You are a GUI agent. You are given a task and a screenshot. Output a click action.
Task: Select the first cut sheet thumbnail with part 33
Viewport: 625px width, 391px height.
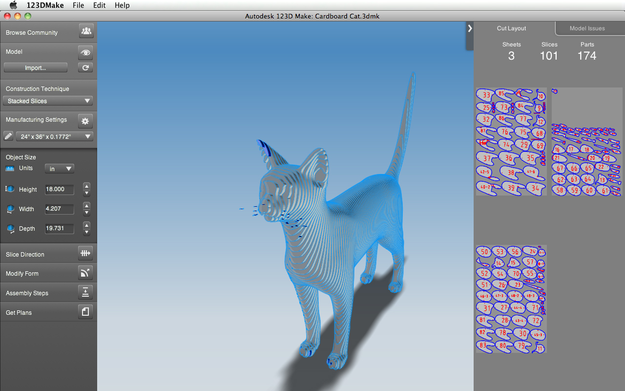(x=511, y=142)
